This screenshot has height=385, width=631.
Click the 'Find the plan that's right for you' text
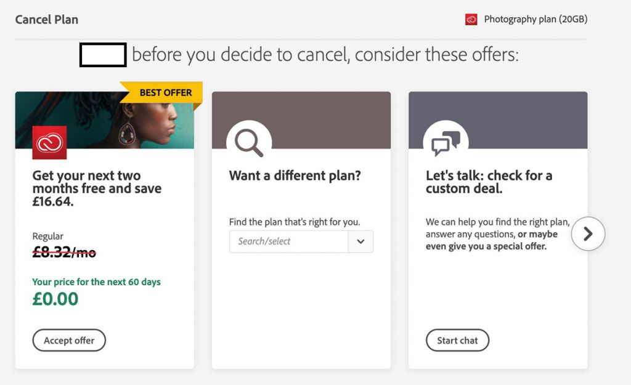295,222
